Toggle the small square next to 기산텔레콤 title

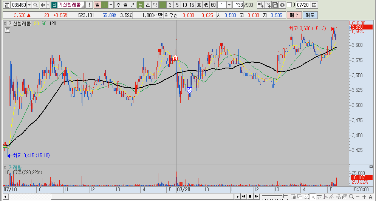tap(5, 23)
